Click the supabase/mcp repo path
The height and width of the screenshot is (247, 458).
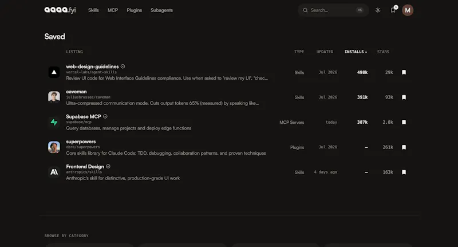78,122
